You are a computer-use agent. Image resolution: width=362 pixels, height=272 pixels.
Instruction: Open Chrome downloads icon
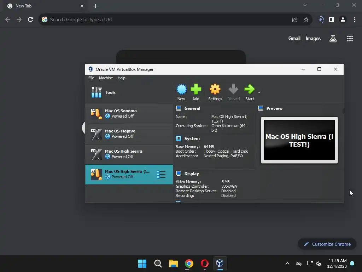point(321,20)
